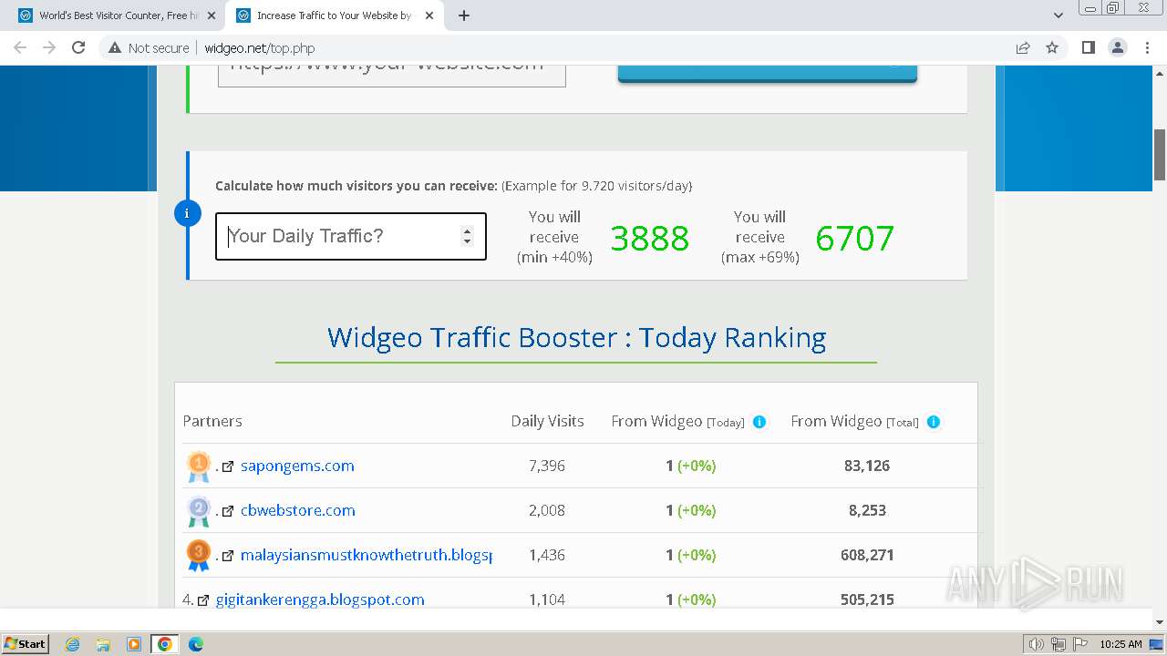Click the Daily Visits column header
Image resolution: width=1167 pixels, height=656 pixels.
click(x=547, y=421)
